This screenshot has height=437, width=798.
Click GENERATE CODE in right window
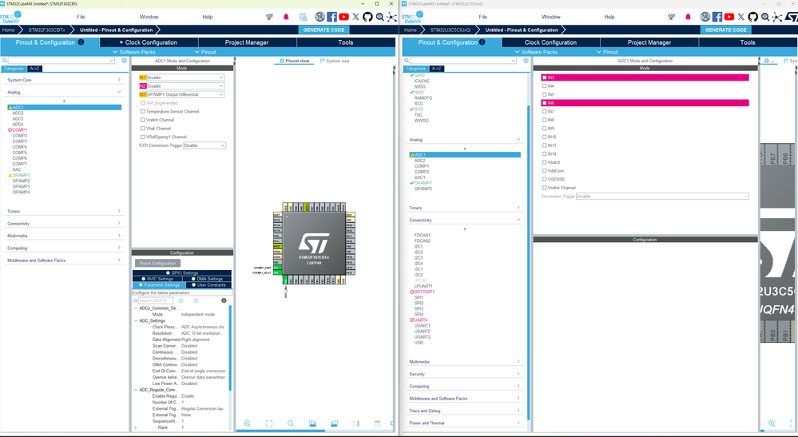point(726,30)
